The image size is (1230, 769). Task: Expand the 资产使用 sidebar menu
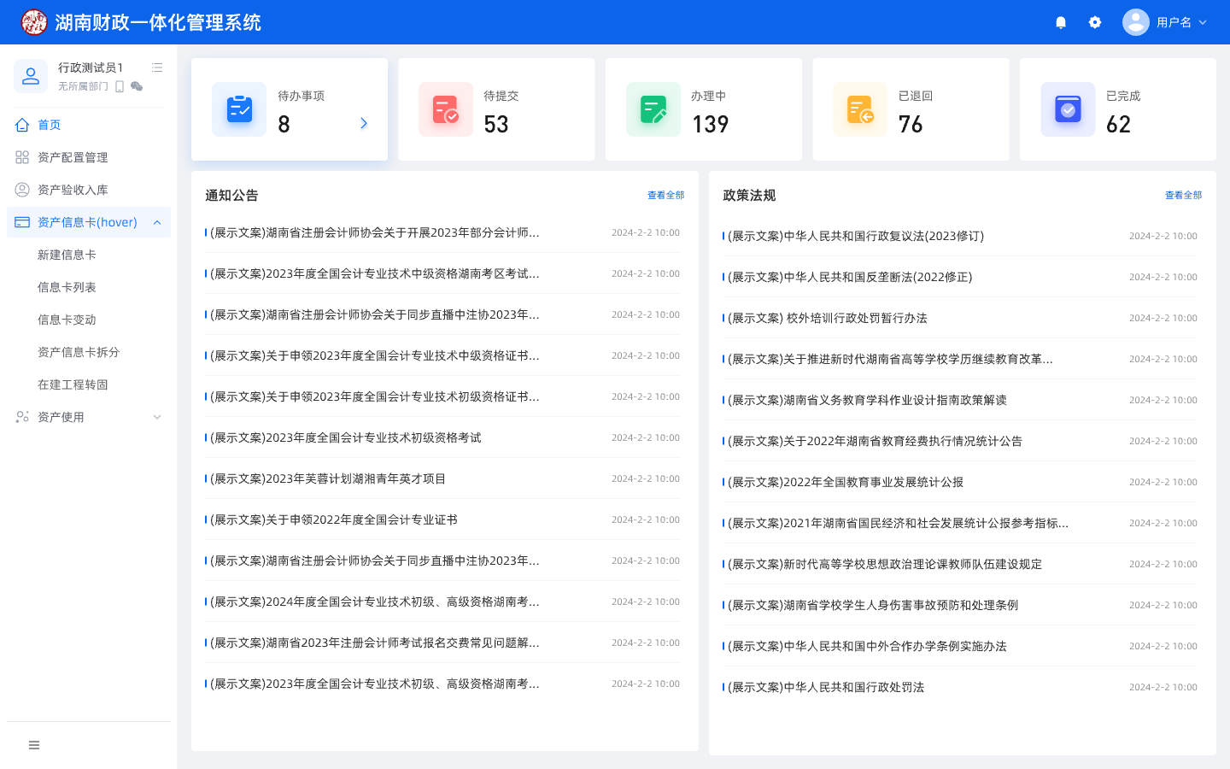pos(157,417)
